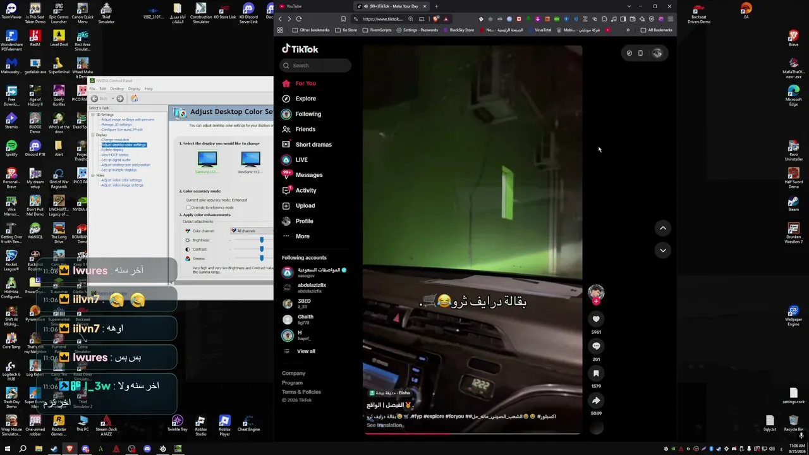This screenshot has height=455, width=809.
Task: Open abdulazizfix in Following accounts
Action: (x=304, y=288)
